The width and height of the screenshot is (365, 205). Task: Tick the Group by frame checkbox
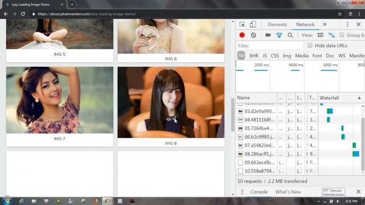coord(342,35)
